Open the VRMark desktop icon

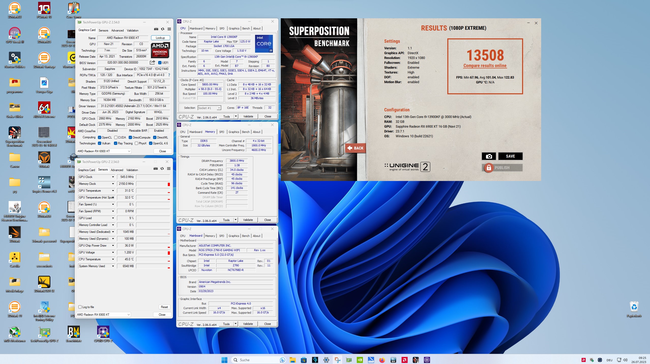click(44, 160)
